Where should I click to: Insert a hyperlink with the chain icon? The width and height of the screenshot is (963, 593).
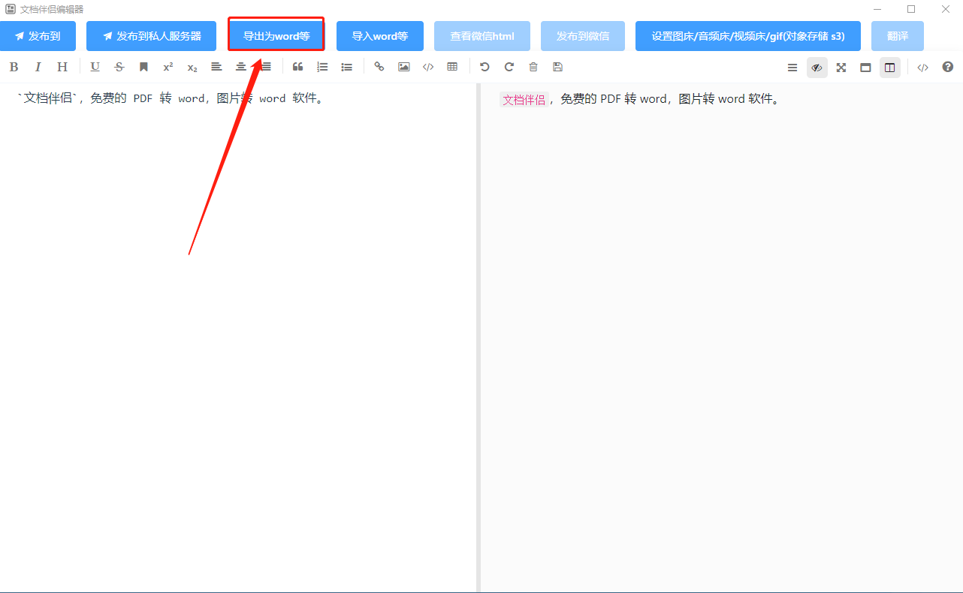379,67
